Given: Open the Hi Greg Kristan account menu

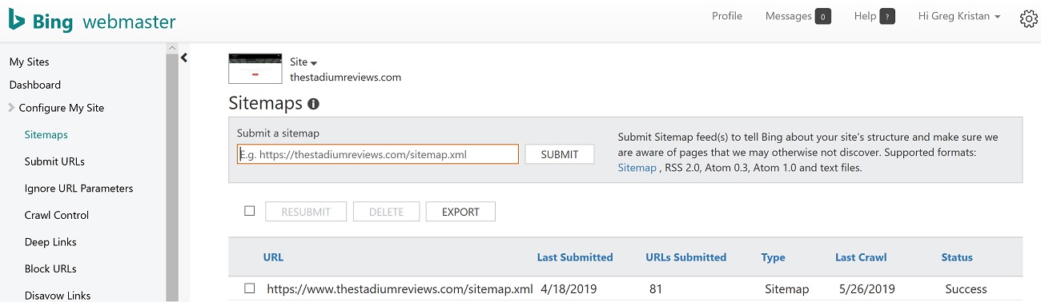Looking at the screenshot, I should pyautogui.click(x=959, y=16).
